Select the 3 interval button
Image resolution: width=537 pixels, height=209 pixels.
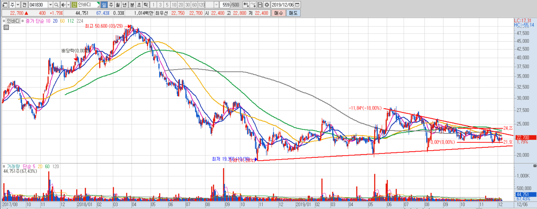[x=160, y=5]
